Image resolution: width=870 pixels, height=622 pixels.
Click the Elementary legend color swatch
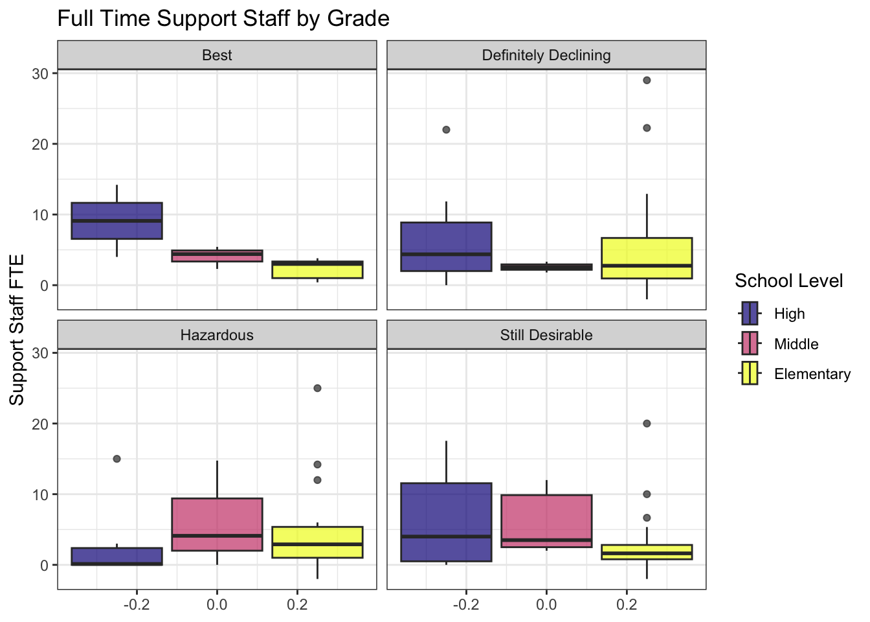coord(750,374)
